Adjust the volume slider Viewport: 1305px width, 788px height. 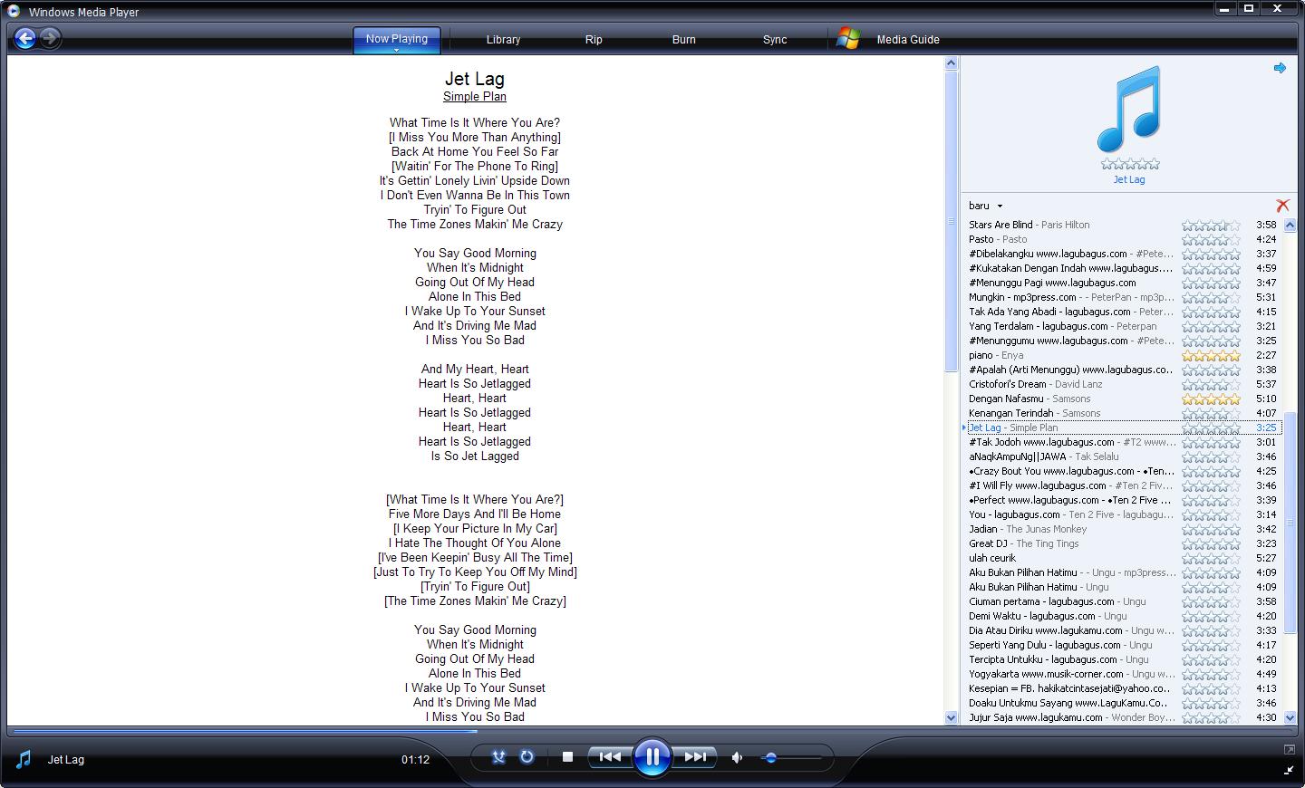tap(770, 757)
